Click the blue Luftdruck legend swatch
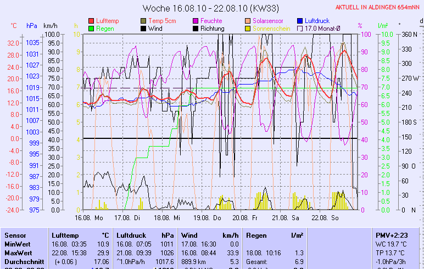Viewport: 424px width, 269px height. pyautogui.click(x=300, y=21)
